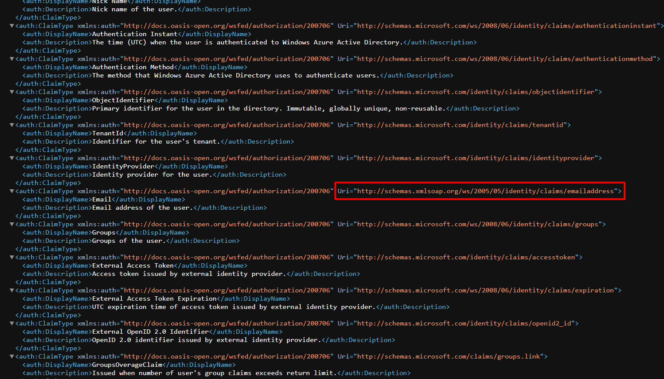Click the 'TenantId' display name text
The image size is (664, 379).
pos(107,133)
